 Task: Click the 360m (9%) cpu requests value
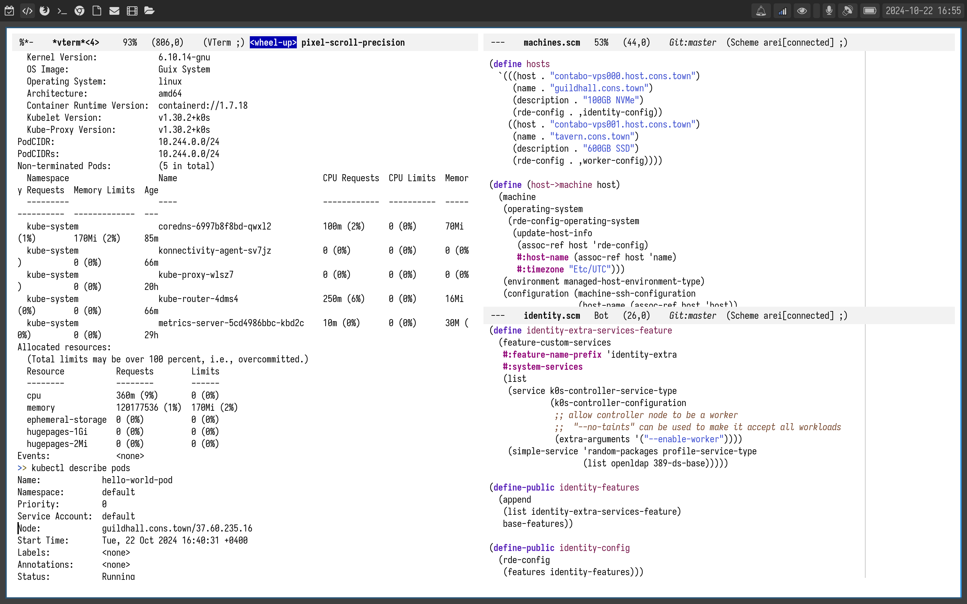click(137, 396)
